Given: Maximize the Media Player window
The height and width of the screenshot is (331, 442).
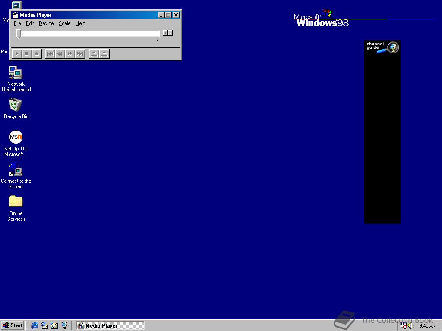Looking at the screenshot, I should tap(168, 15).
